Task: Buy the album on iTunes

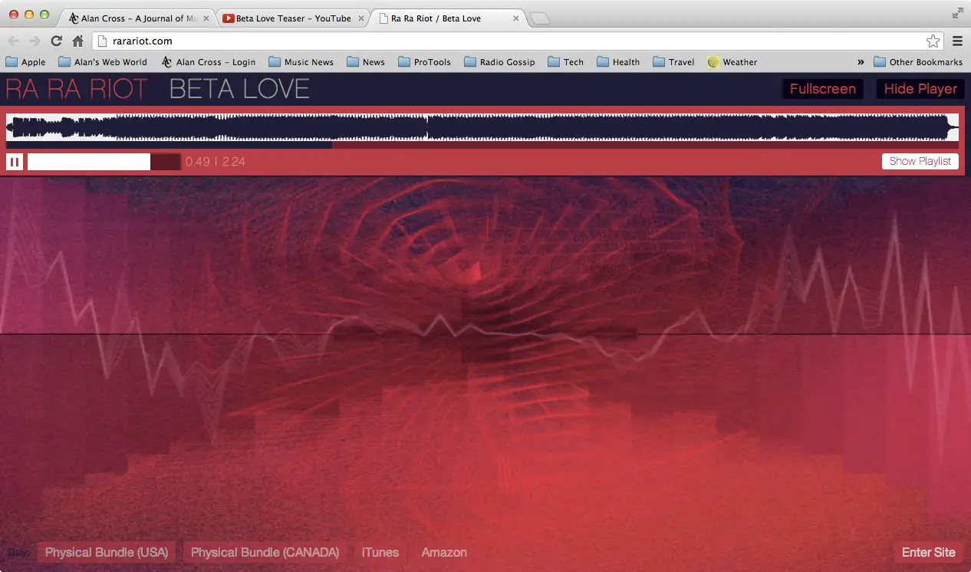Action: (380, 552)
